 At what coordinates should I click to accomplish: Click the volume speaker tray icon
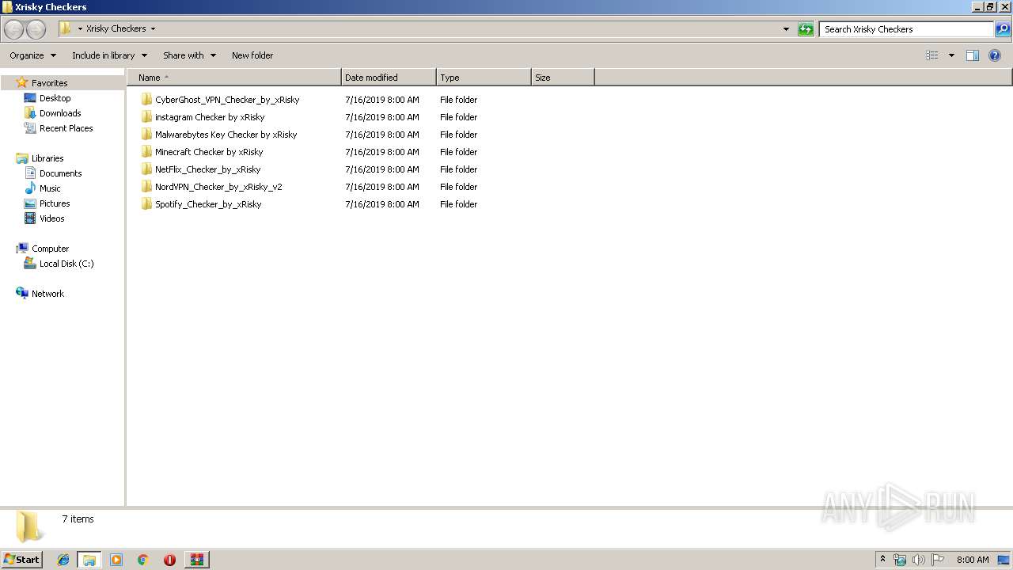(919, 560)
